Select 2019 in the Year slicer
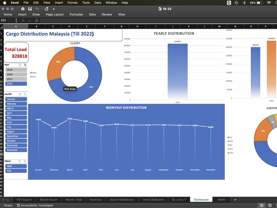This screenshot has width=277, height=208. tap(16, 70)
